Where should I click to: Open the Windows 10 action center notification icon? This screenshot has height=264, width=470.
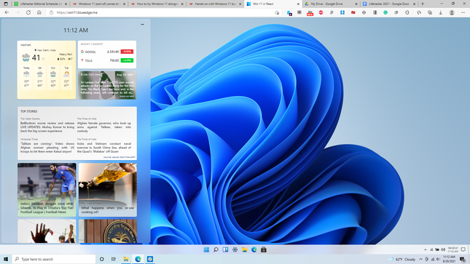[x=462, y=259]
